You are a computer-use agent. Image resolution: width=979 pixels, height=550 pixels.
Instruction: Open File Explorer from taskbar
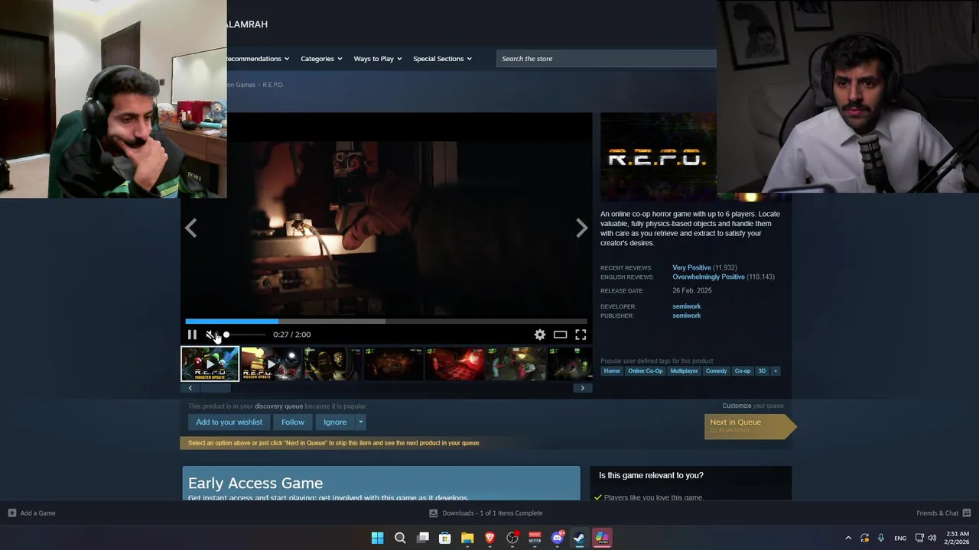point(467,538)
